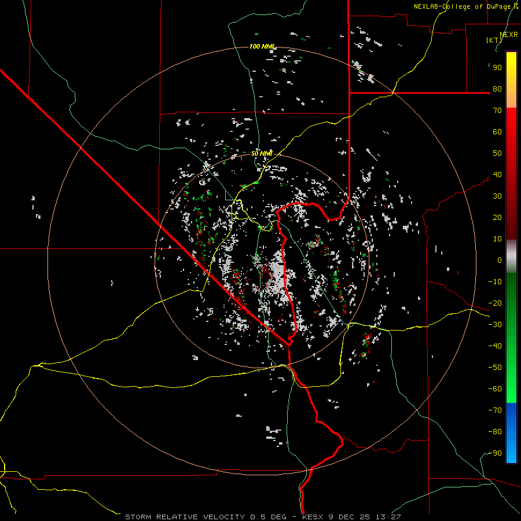Click the 40 value on velocity scale
Viewport: 521px width, 521px height.
point(497,175)
